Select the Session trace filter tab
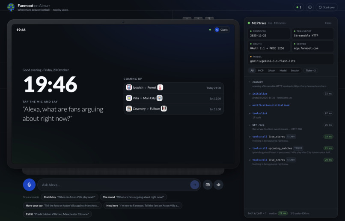Screen dimensions: 345x221 tap(295, 70)
